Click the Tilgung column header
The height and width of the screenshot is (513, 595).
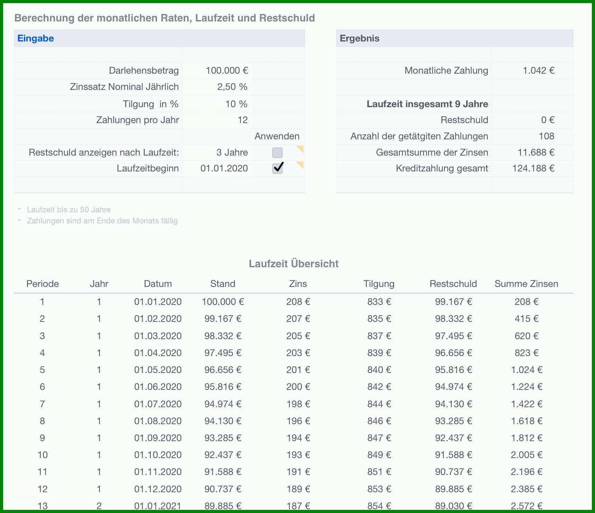379,284
